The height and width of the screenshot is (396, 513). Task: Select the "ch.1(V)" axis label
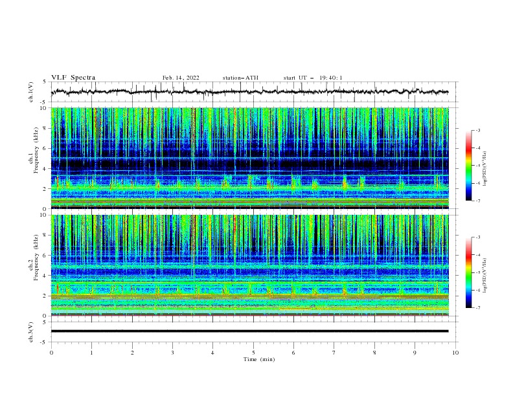point(31,92)
